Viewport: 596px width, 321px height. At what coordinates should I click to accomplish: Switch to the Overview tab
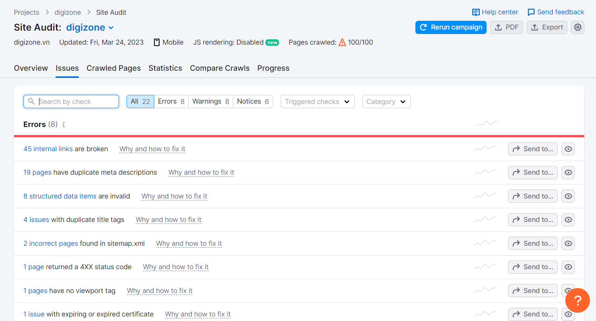point(31,68)
